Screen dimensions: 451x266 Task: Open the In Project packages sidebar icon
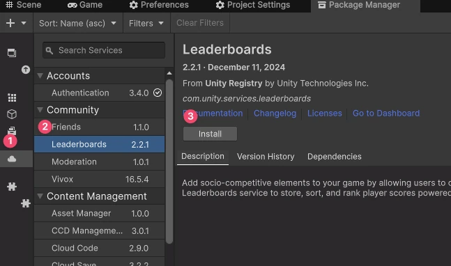click(12, 52)
